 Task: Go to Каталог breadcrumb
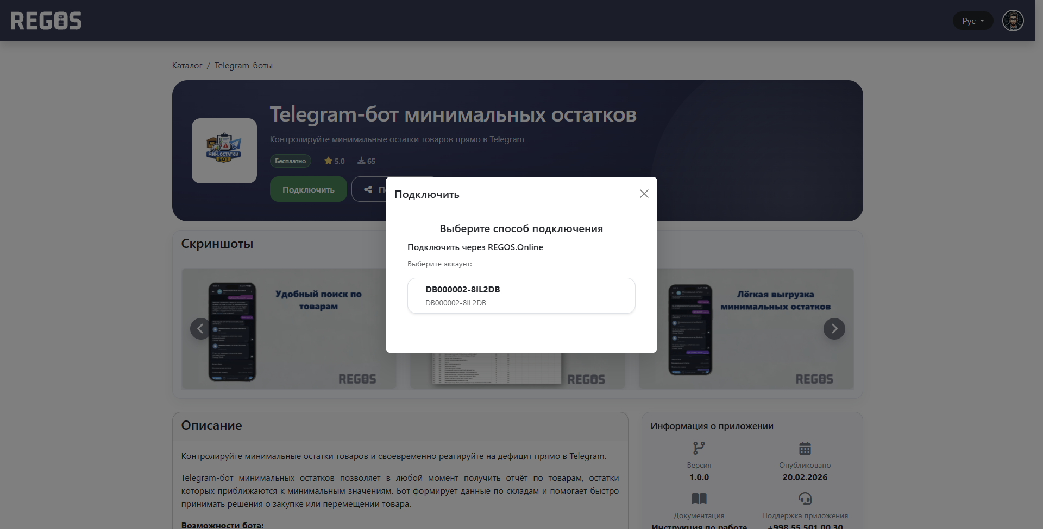187,65
